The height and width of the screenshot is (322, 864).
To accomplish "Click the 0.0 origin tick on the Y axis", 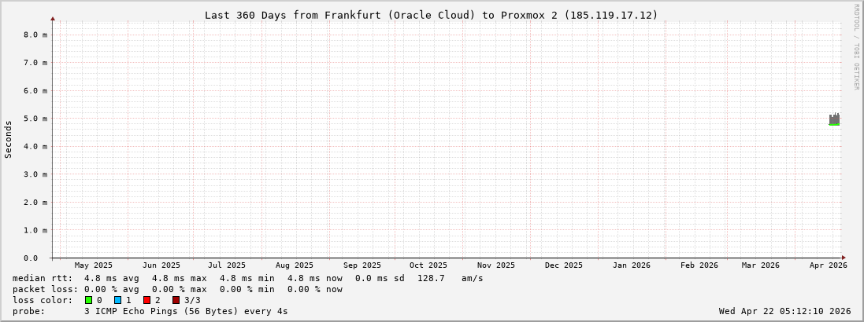I will (x=31, y=258).
